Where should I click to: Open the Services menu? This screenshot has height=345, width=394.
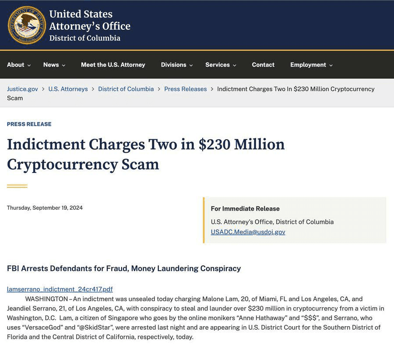[x=221, y=65]
